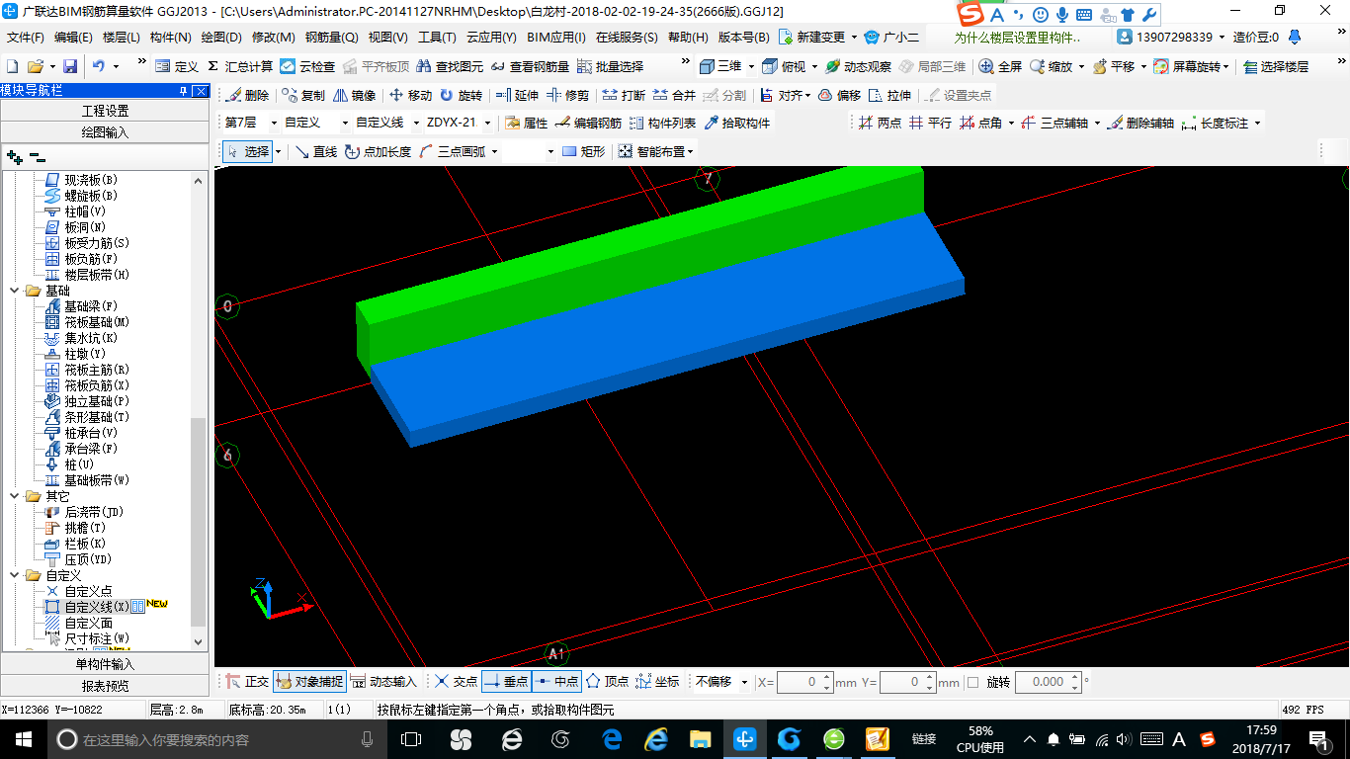Click the Undo arrow icon

point(98,66)
